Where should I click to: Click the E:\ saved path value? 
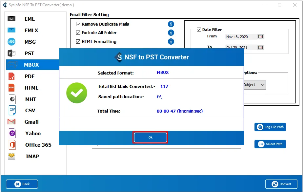click(x=159, y=97)
